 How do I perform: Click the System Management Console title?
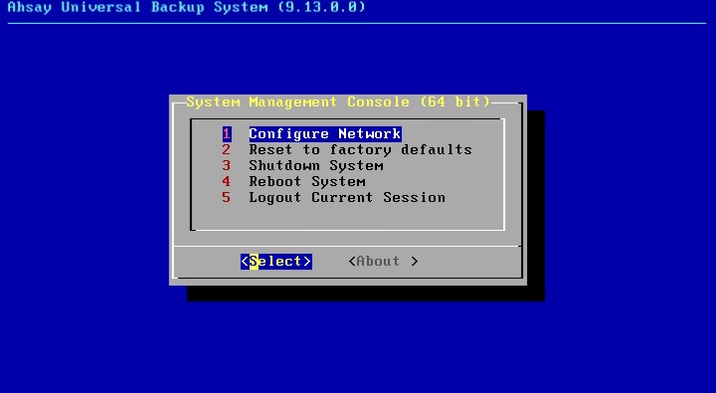[x=338, y=101]
